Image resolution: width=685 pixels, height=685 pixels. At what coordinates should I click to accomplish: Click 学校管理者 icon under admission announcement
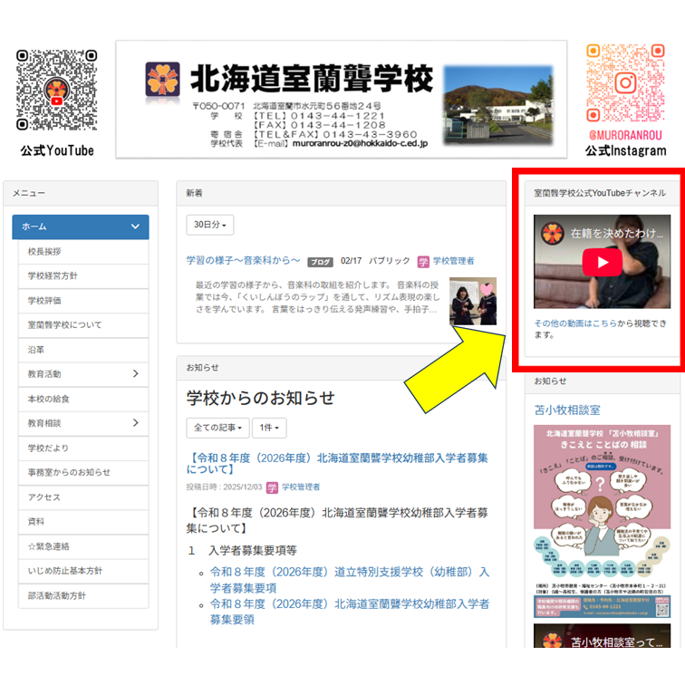tap(272, 487)
